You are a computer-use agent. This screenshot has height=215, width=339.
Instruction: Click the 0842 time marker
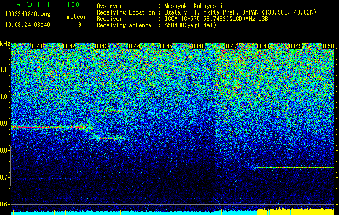tap(69, 46)
